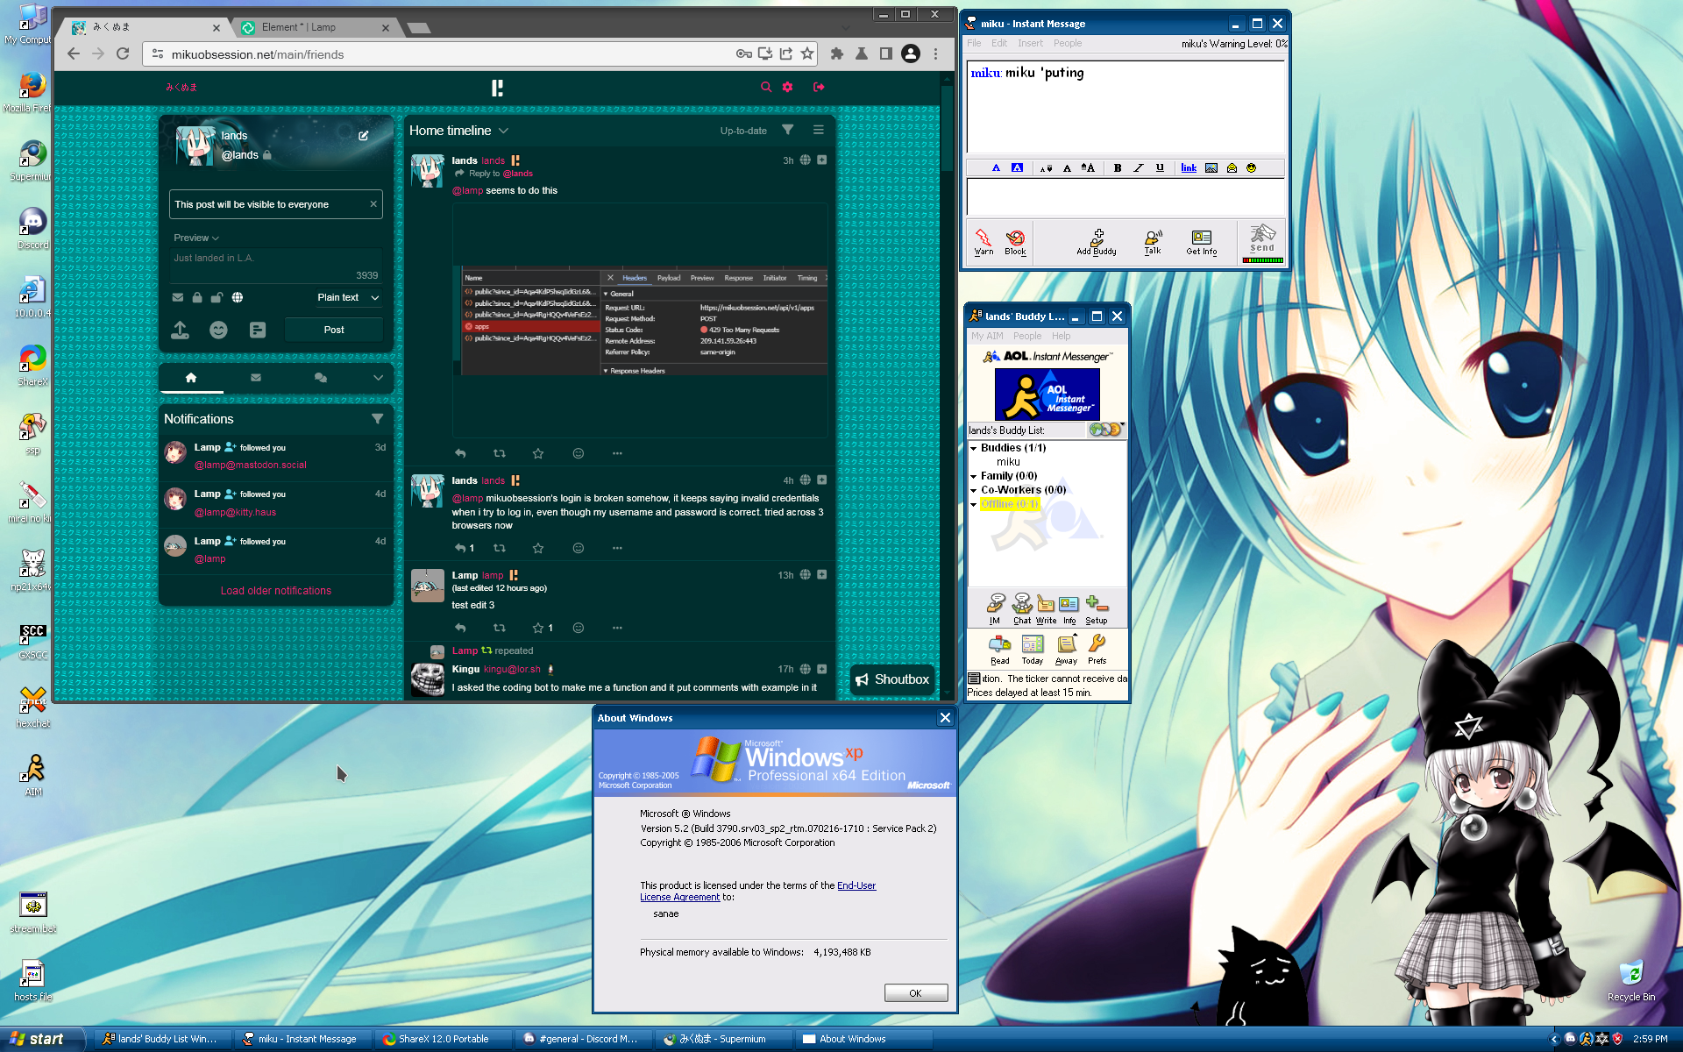
Task: Click the Add Buddy icon
Action: (1097, 241)
